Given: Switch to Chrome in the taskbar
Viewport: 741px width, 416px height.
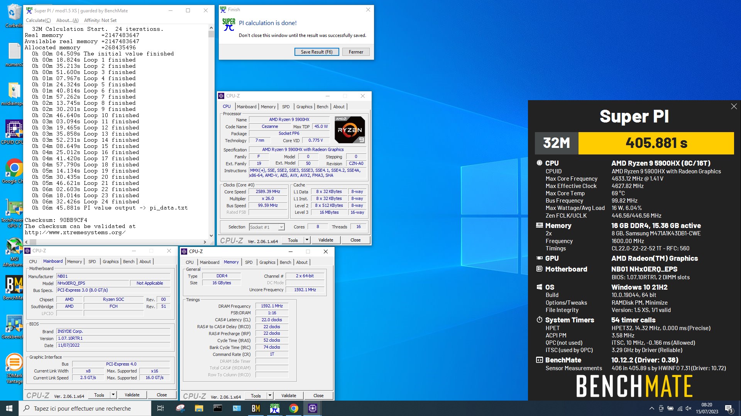Looking at the screenshot, I should tap(293, 408).
